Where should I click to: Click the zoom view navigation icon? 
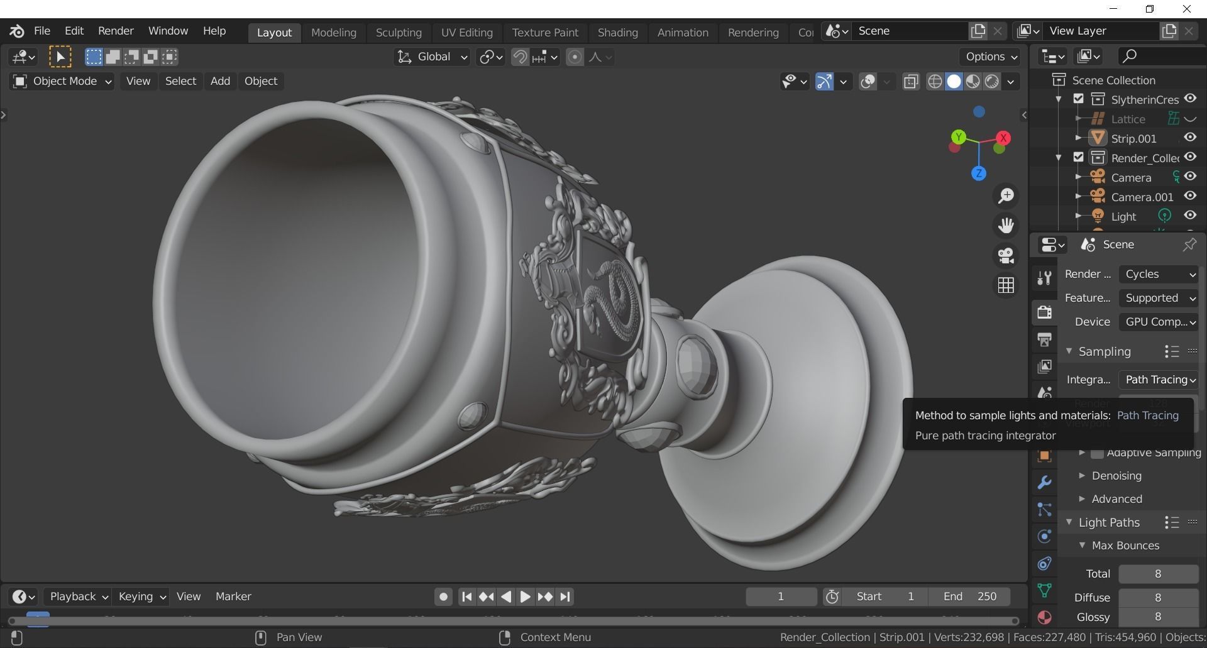pos(1006,195)
